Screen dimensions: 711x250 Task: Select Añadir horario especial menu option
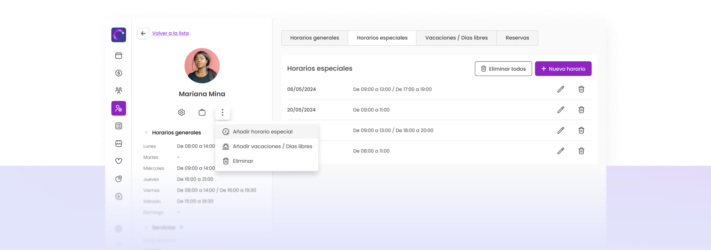(x=262, y=132)
